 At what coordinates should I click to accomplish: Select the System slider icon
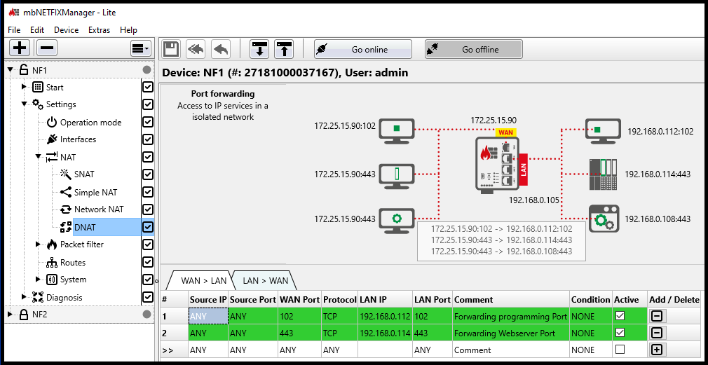pos(52,280)
